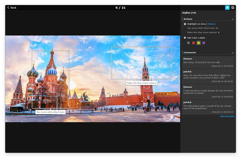Select the 'Make the blue more natural' image annotation
240x157 pixels.
(x=142, y=83)
